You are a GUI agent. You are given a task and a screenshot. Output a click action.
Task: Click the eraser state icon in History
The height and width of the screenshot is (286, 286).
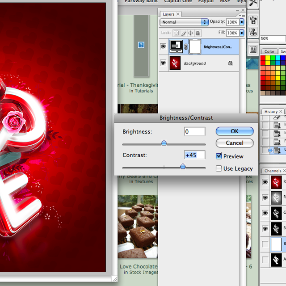pyautogui.click(x=277, y=117)
